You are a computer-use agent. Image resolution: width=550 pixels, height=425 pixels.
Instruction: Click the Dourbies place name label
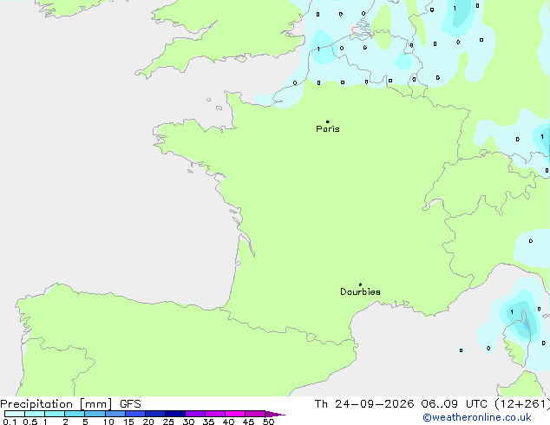point(360,291)
